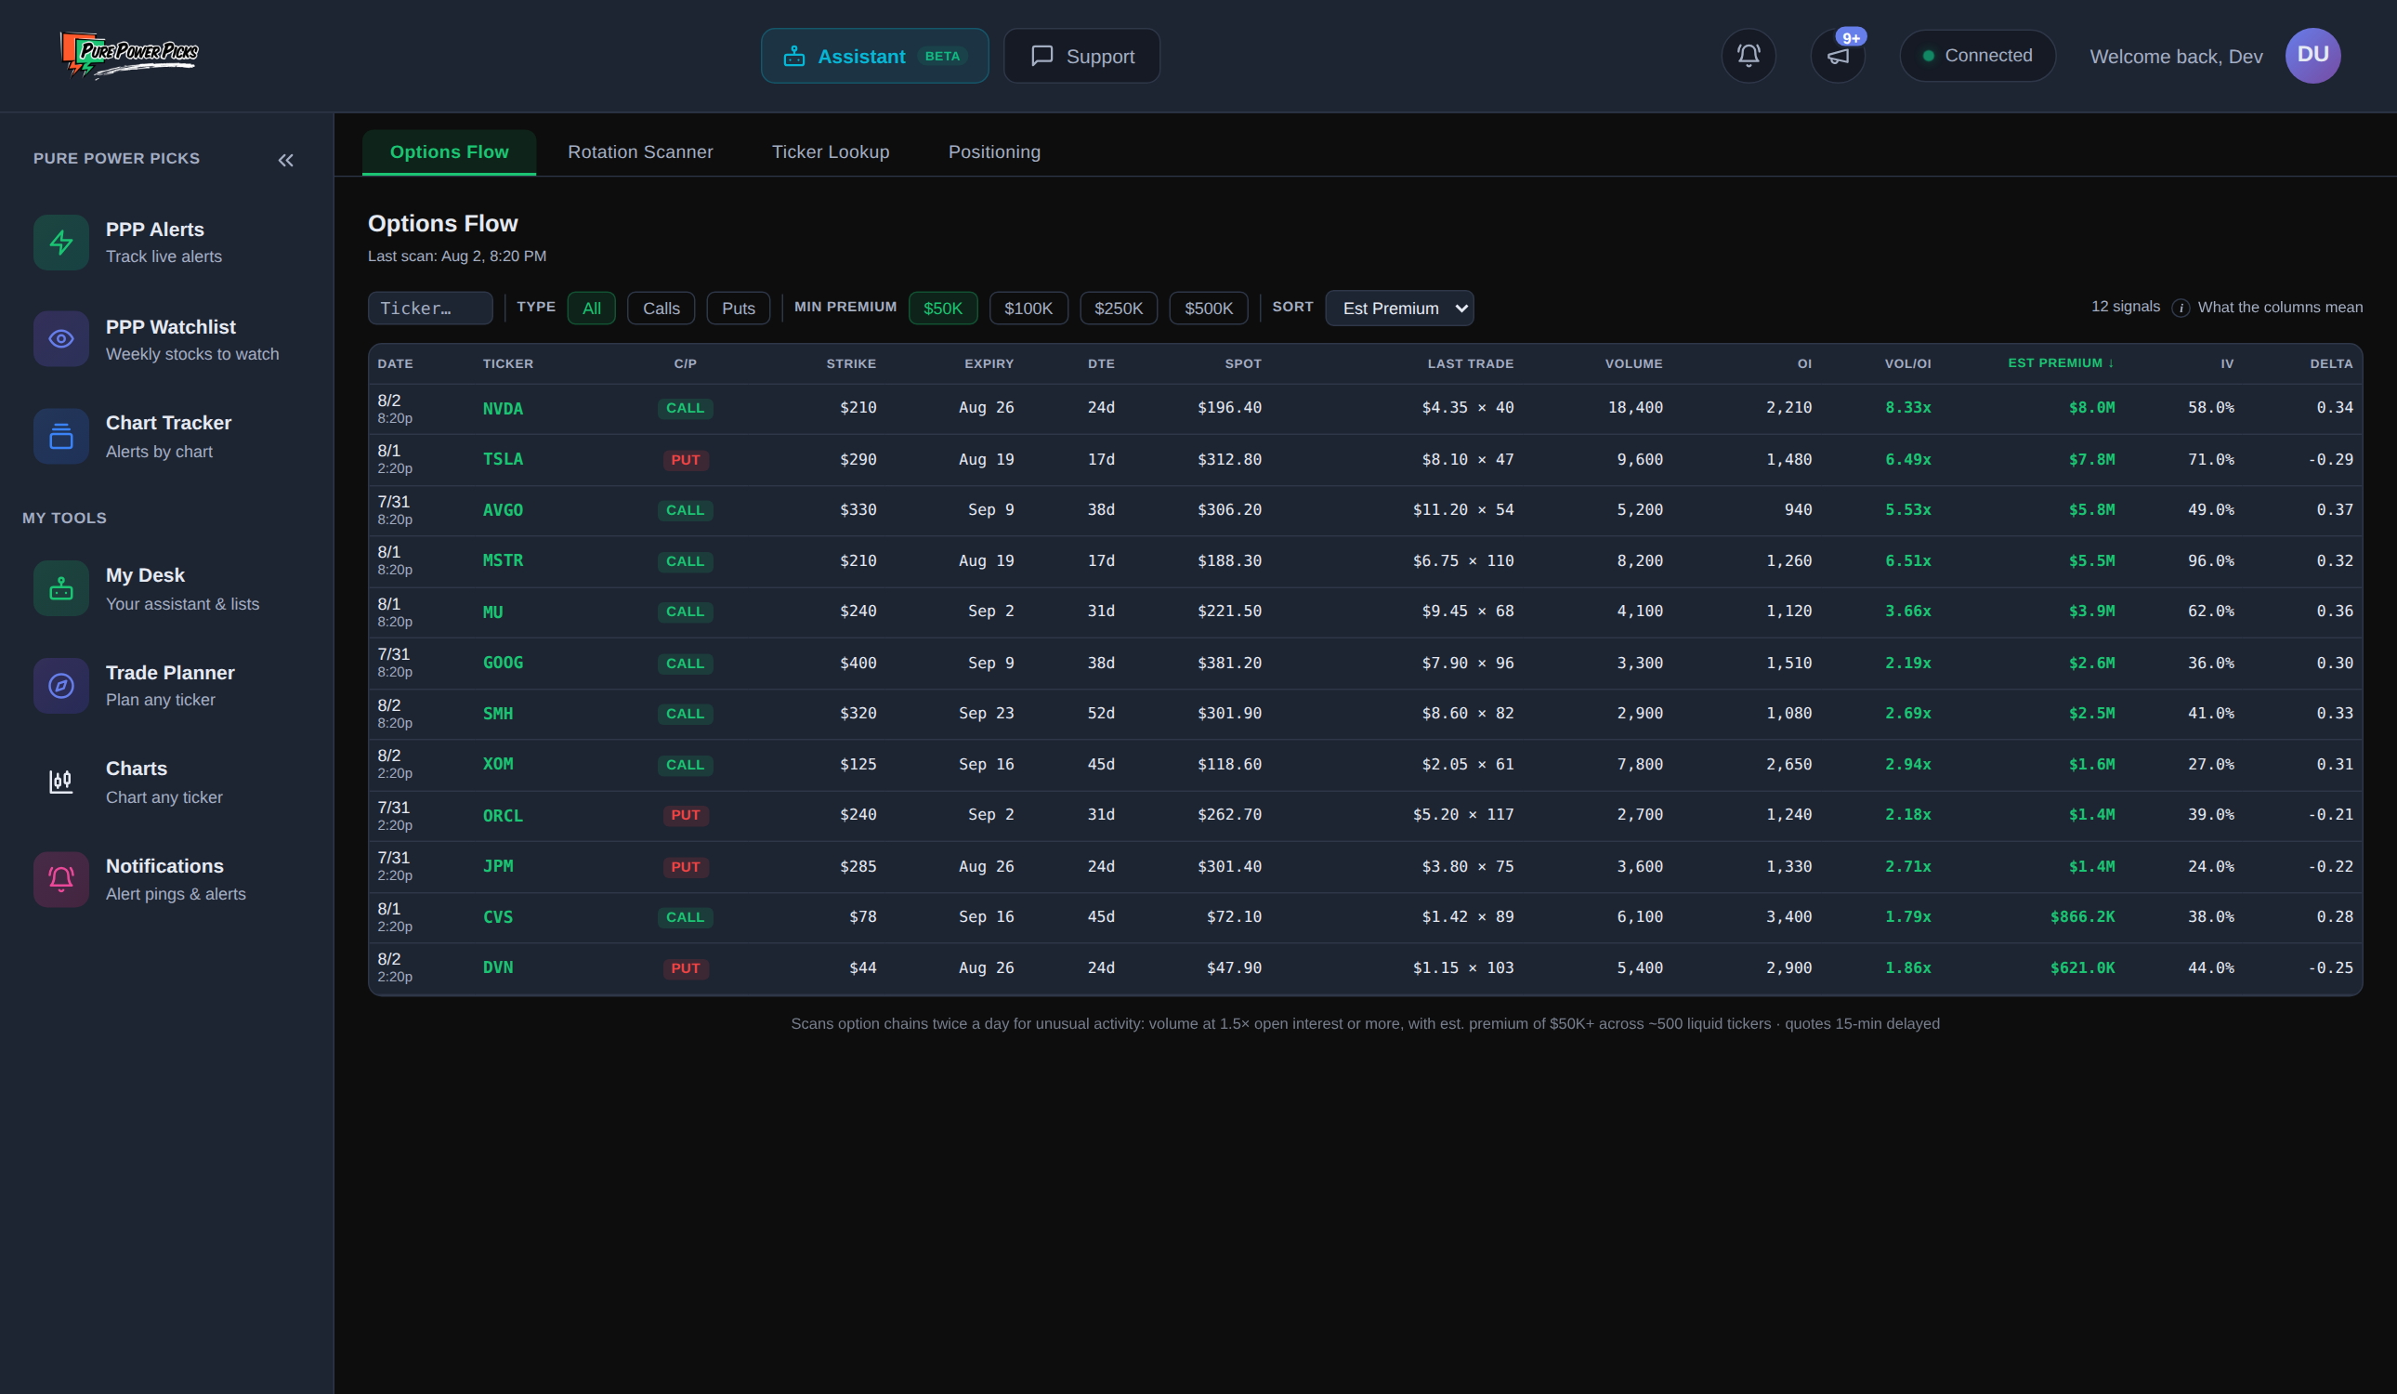Click the Pure Power Picks logo

(129, 54)
